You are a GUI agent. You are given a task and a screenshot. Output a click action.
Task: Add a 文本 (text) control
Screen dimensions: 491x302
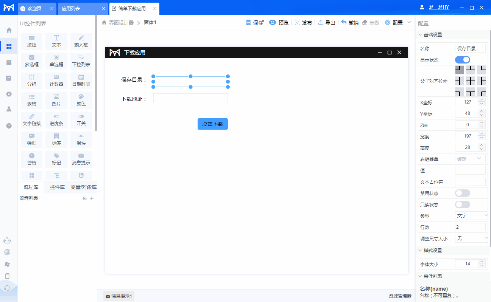click(56, 41)
